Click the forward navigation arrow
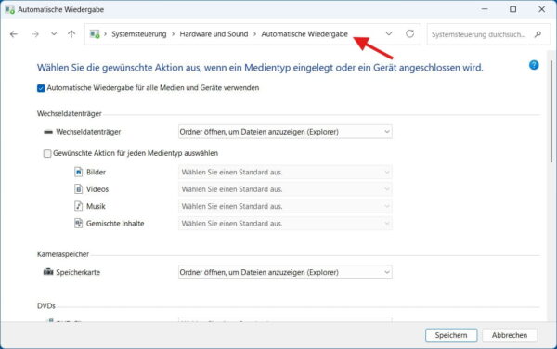Image resolution: width=557 pixels, height=349 pixels. click(35, 34)
